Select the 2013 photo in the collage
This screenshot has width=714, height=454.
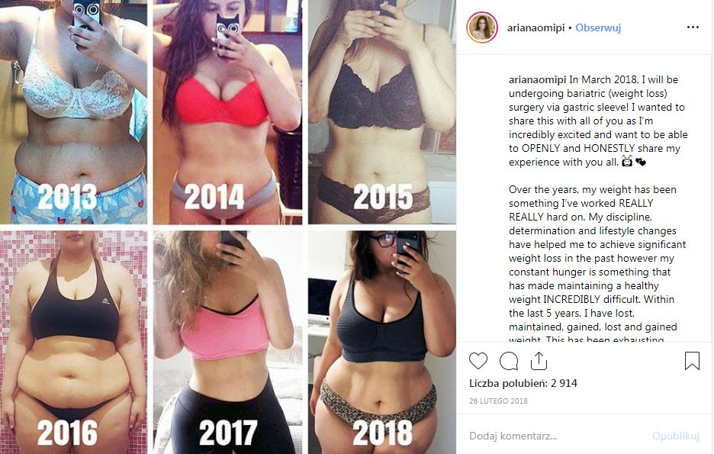coord(73,111)
